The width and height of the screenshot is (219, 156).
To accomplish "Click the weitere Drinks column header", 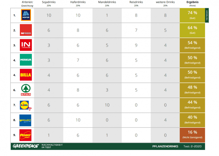I will pyautogui.click(x=165, y=2).
